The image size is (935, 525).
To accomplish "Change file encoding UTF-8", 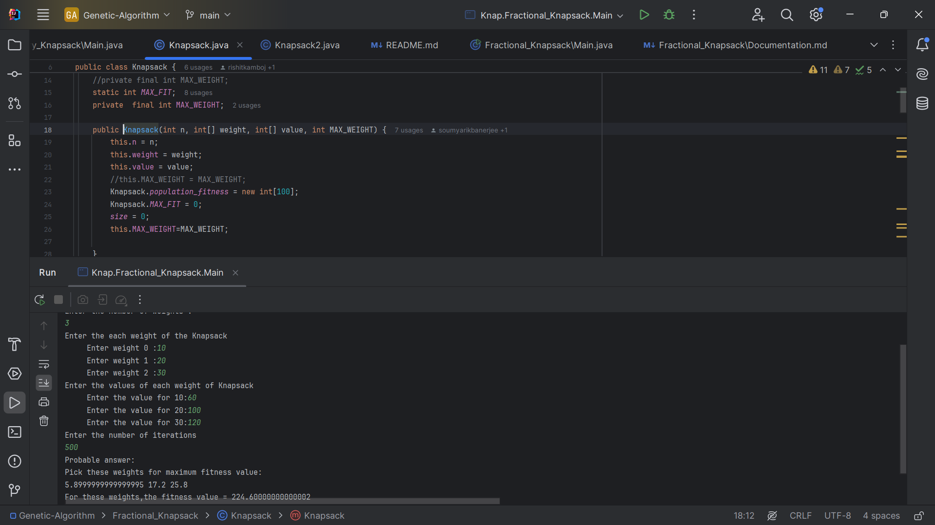I will [838, 516].
